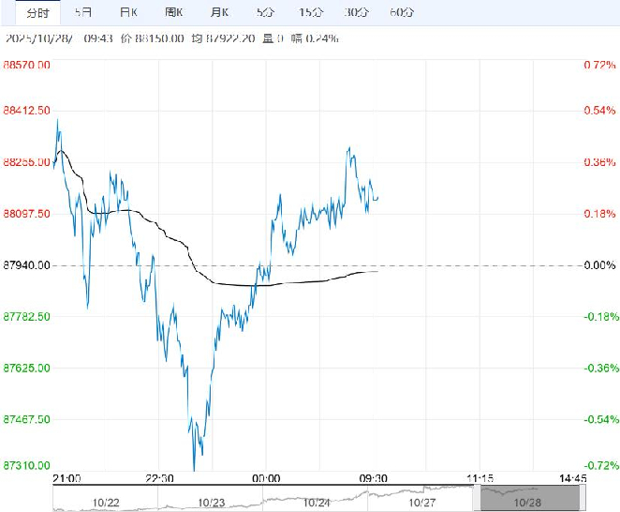Switch to the 5日 chart tab
Viewport: 620px width, 512px height.
click(x=83, y=12)
